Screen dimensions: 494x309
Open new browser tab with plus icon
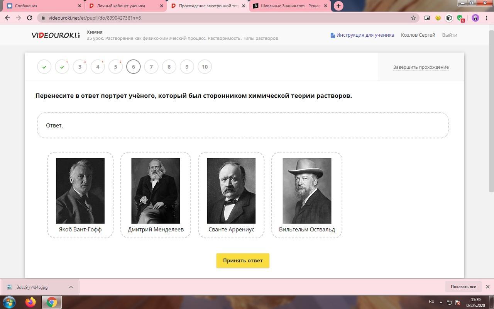(338, 6)
